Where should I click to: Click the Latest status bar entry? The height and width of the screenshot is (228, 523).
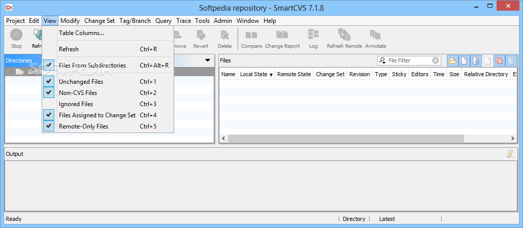coord(387,219)
